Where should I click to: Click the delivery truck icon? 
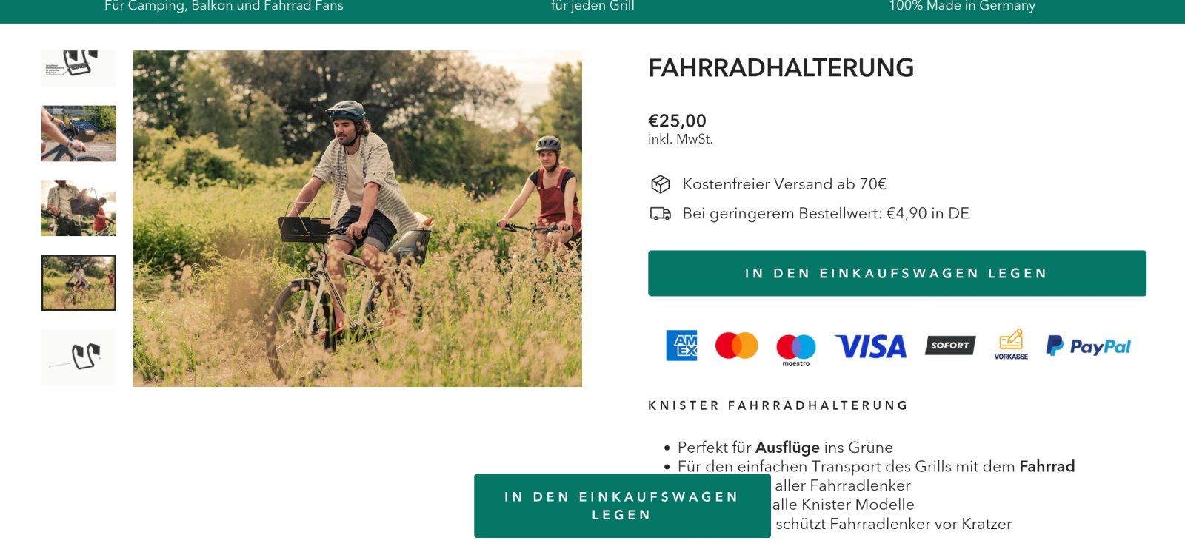660,214
